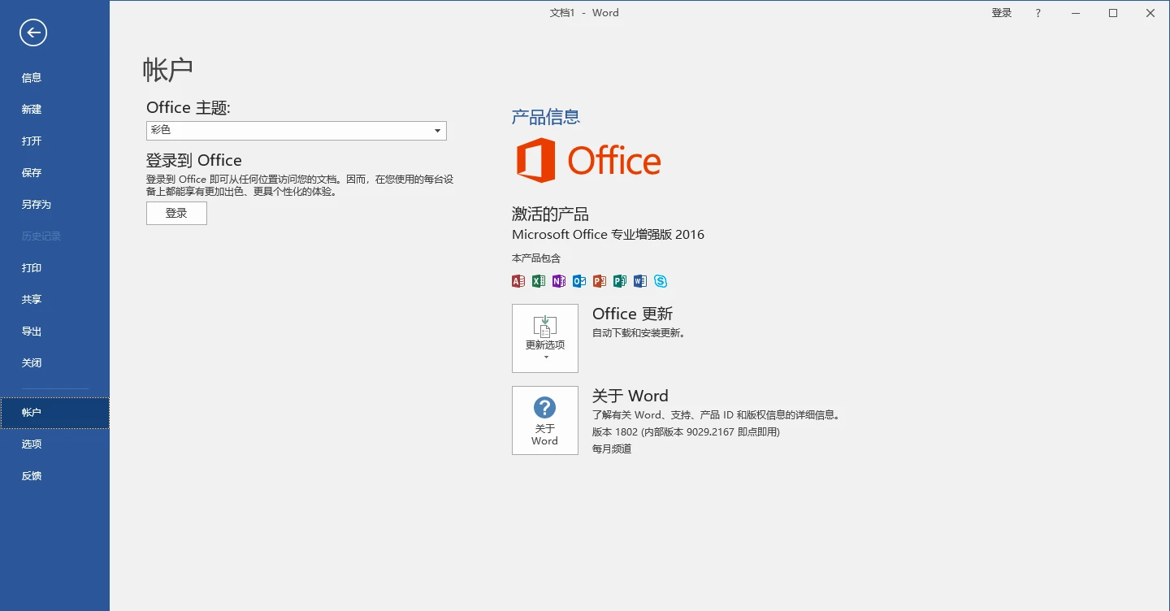The image size is (1170, 611).
Task: Open the 共享 sidebar entry
Action: click(54, 300)
